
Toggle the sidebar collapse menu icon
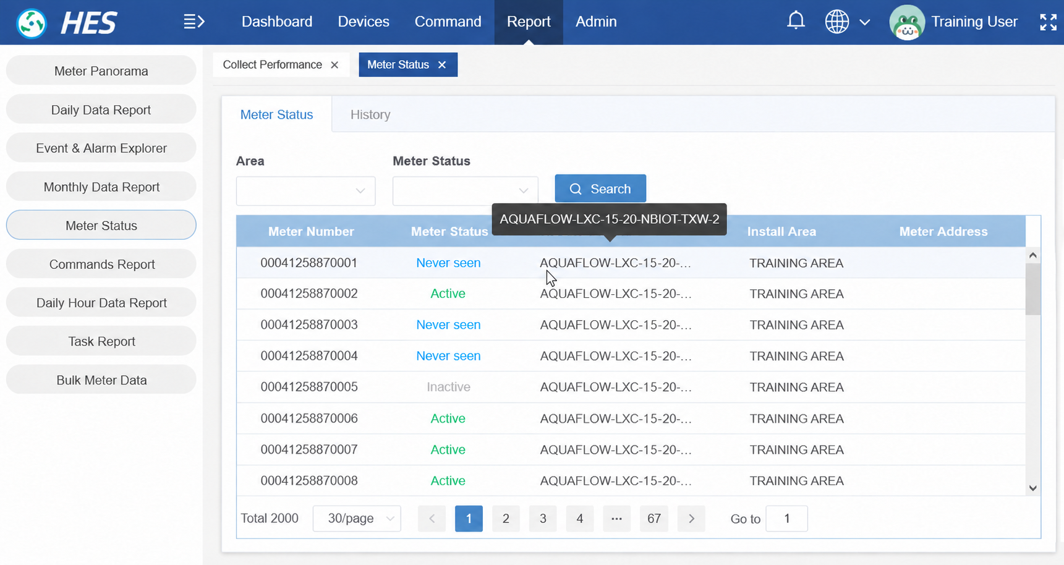[x=194, y=22]
